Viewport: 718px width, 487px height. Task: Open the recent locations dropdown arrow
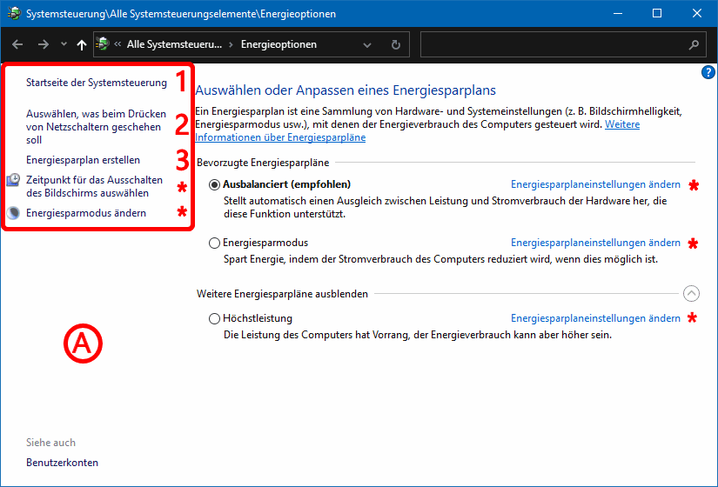(x=64, y=44)
